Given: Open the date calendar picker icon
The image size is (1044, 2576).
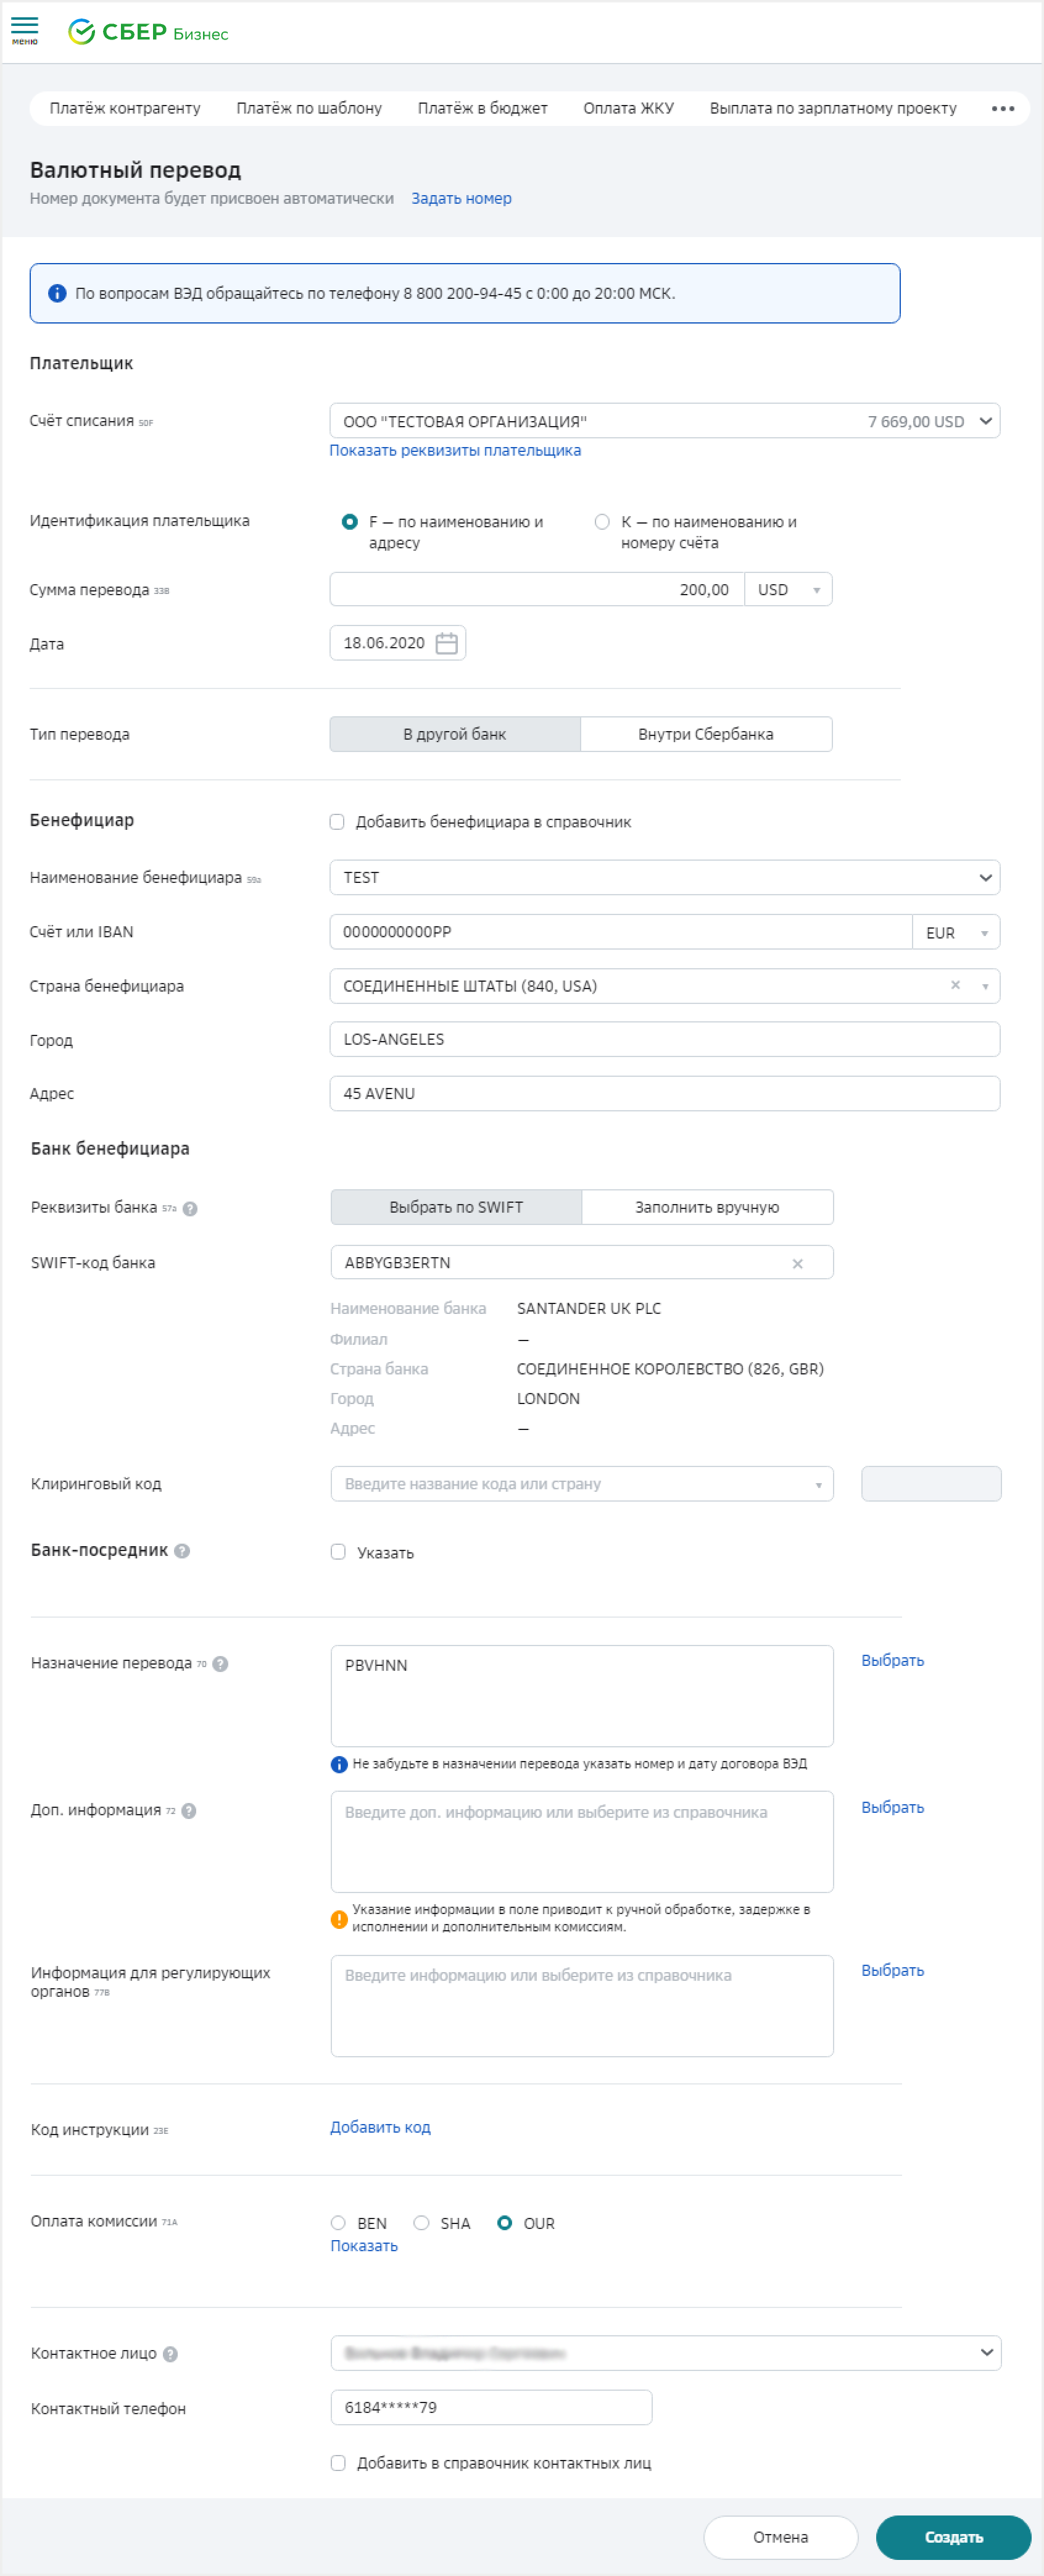Looking at the screenshot, I should click(447, 643).
